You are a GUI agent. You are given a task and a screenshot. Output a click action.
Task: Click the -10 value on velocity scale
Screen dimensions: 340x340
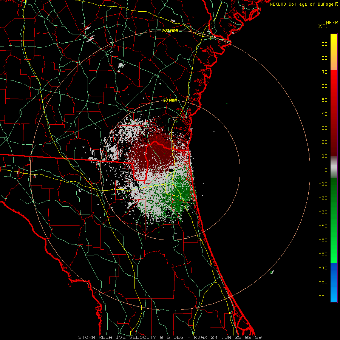(x=323, y=184)
